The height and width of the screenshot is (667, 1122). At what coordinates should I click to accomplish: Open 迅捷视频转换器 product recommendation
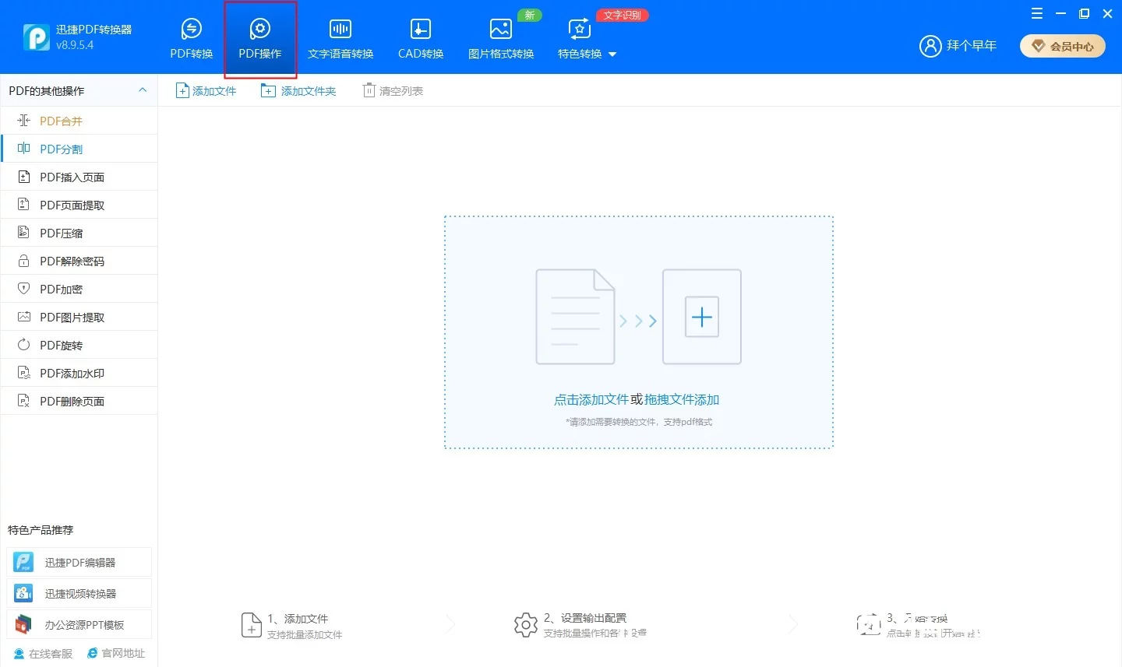[79, 593]
